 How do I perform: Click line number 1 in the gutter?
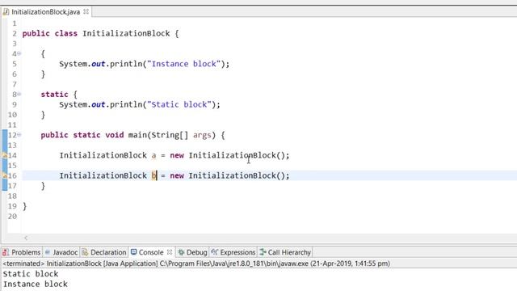tap(15, 23)
